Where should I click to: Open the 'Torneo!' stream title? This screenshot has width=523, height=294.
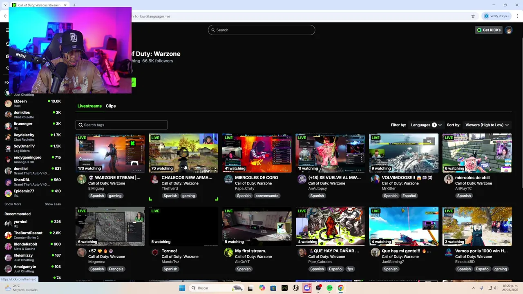click(169, 251)
